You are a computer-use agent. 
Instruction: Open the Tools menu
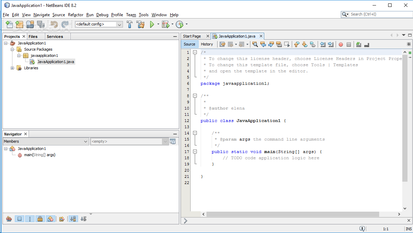pos(144,15)
